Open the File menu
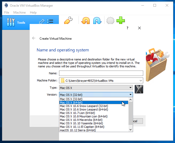The height and width of the screenshot is (143, 175). coord(7,13)
